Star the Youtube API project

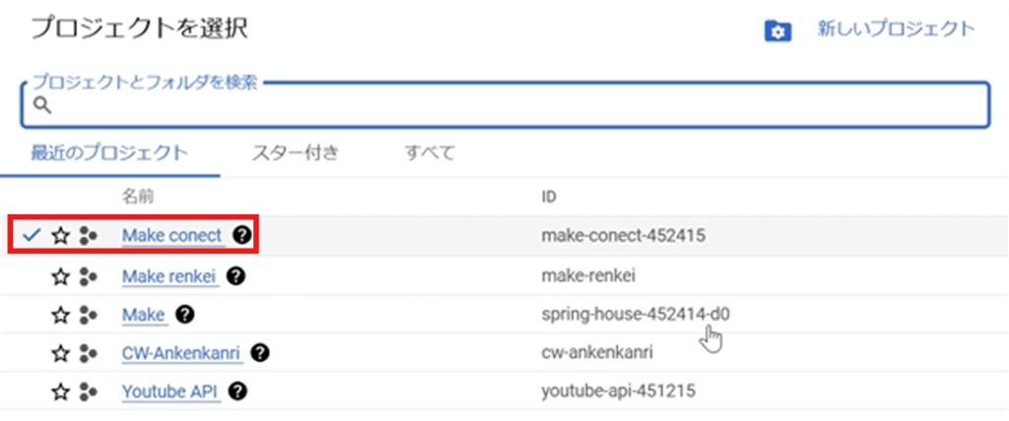(61, 392)
